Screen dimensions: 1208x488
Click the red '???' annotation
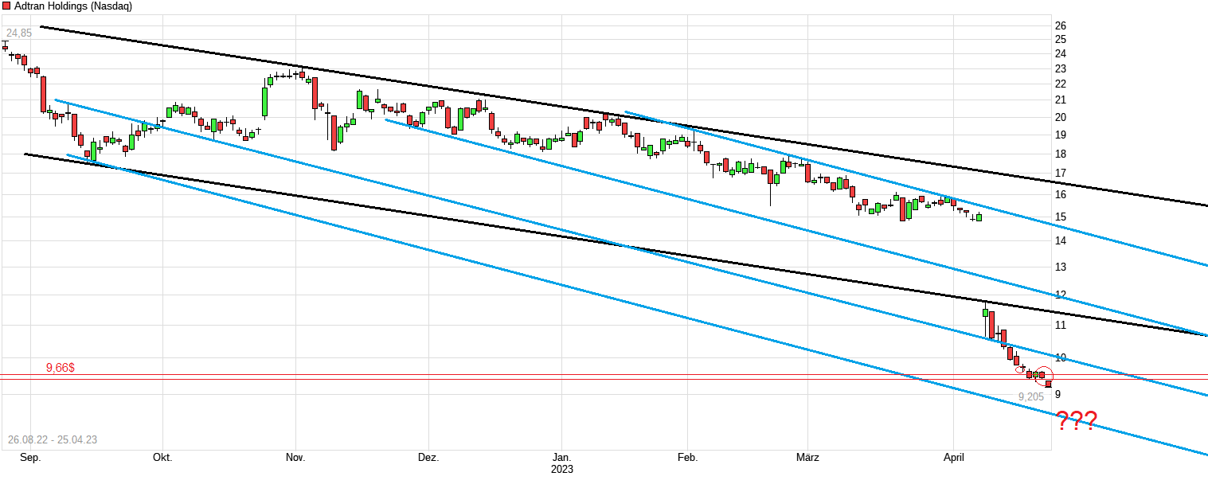click(1077, 420)
